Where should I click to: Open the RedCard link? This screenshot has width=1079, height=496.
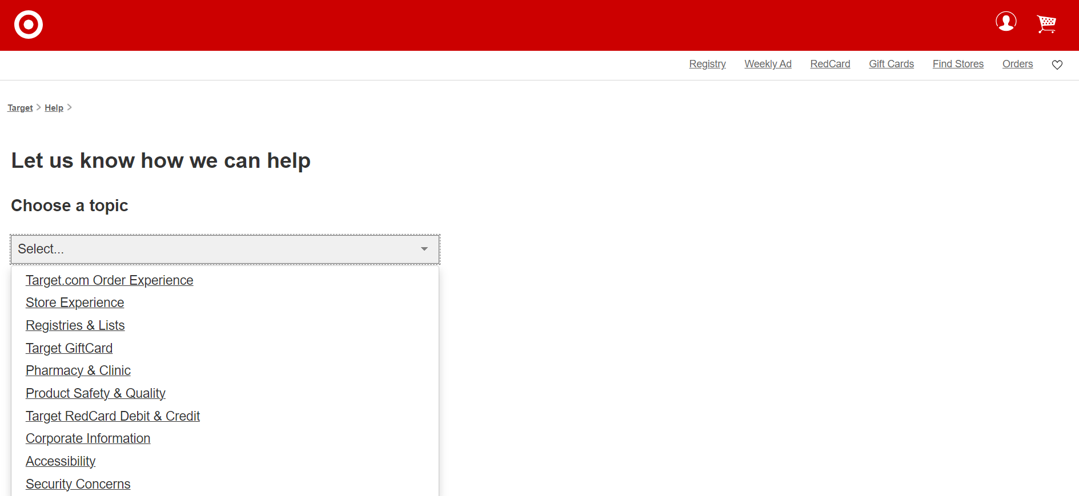(830, 64)
